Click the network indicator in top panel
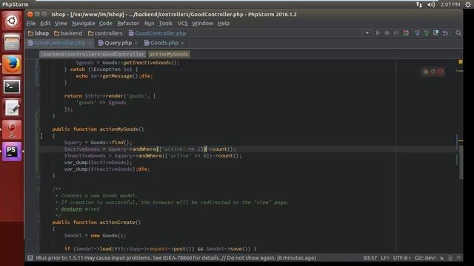Viewport: 474px width, 266px height. click(x=419, y=4)
